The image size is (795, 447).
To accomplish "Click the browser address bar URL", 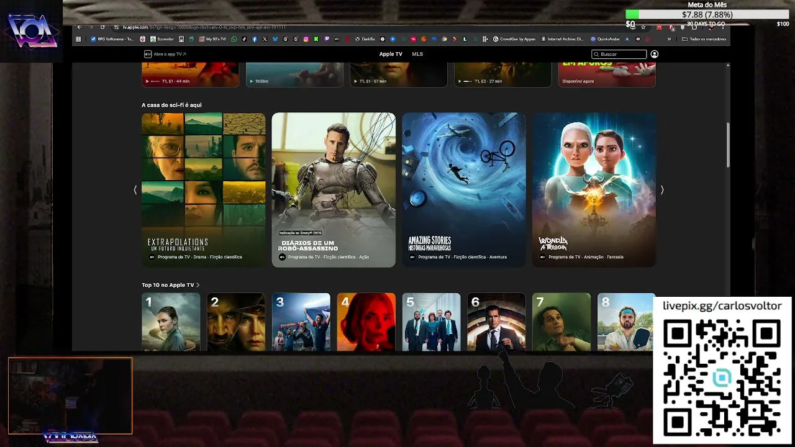I will [x=204, y=27].
